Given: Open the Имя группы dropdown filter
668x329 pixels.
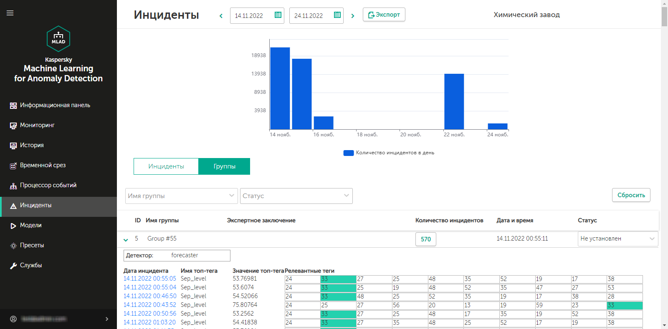Looking at the screenshot, I should point(181,196).
